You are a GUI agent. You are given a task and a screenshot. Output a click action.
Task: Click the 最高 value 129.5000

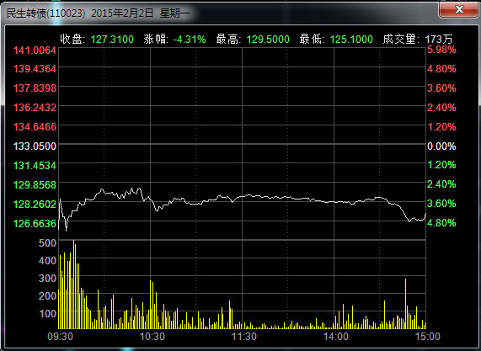coord(268,40)
